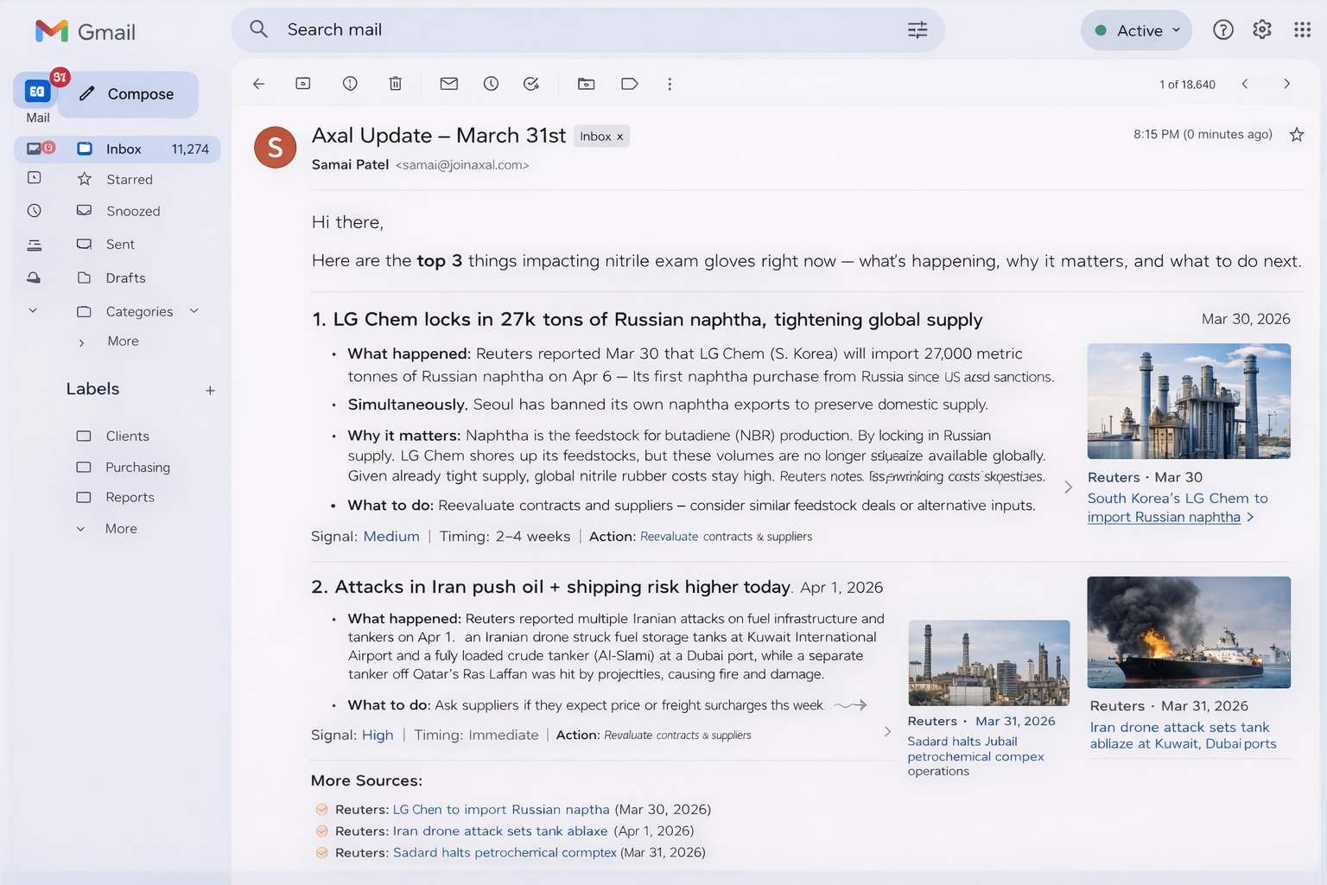
Task: Report the email as spam
Action: [350, 84]
